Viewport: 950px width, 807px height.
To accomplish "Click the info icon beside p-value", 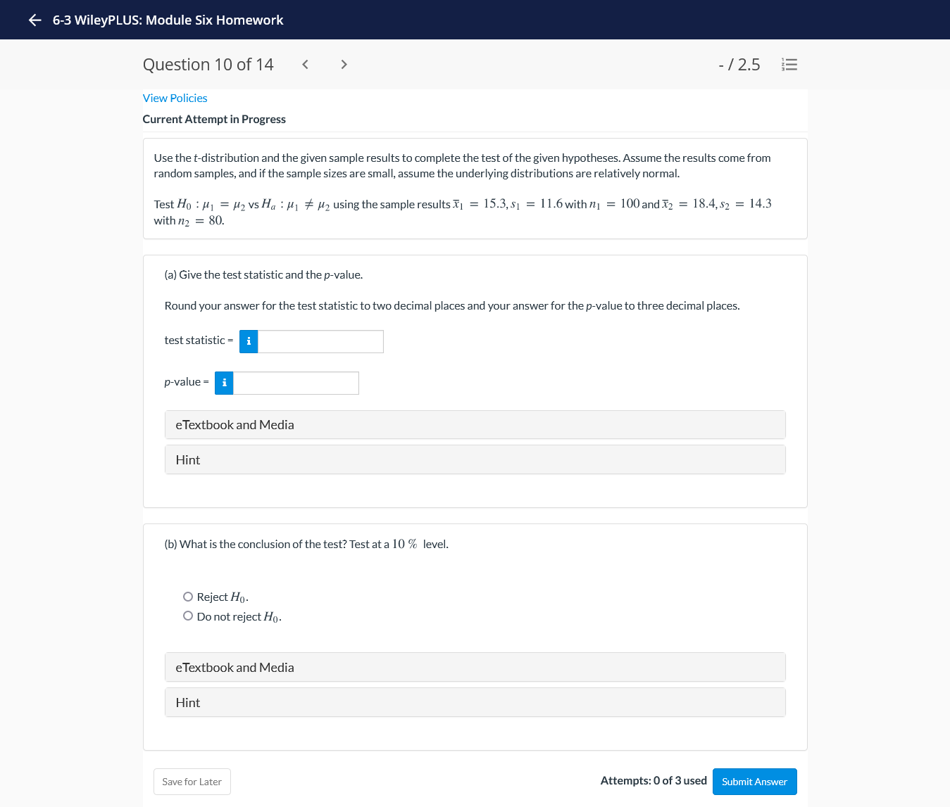I will (224, 383).
